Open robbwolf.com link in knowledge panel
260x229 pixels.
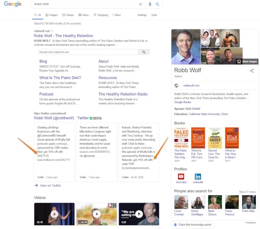(191, 85)
